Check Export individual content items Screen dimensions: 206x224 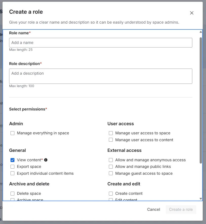(x=12, y=173)
